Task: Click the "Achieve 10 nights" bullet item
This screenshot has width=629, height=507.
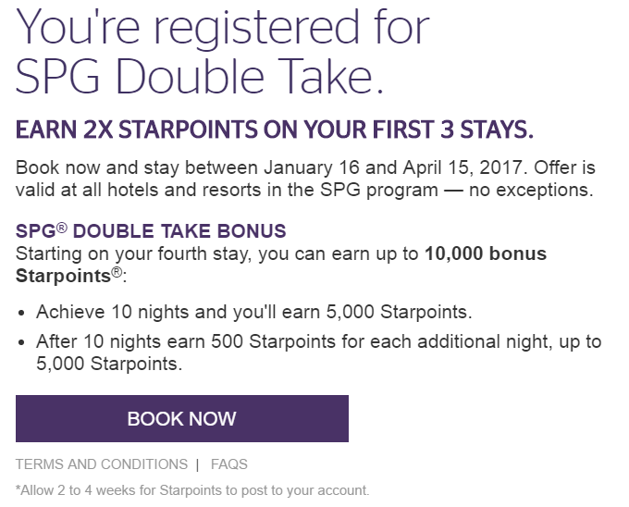Action: (254, 312)
